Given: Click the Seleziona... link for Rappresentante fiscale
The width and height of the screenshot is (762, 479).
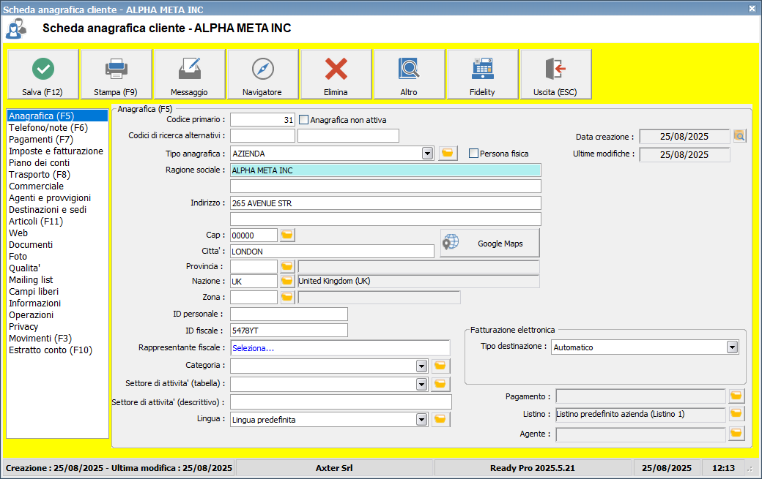Looking at the screenshot, I should coord(254,348).
